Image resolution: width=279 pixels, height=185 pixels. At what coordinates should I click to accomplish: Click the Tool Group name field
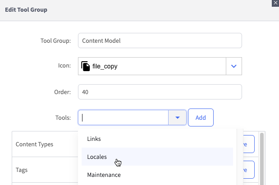tap(160, 41)
